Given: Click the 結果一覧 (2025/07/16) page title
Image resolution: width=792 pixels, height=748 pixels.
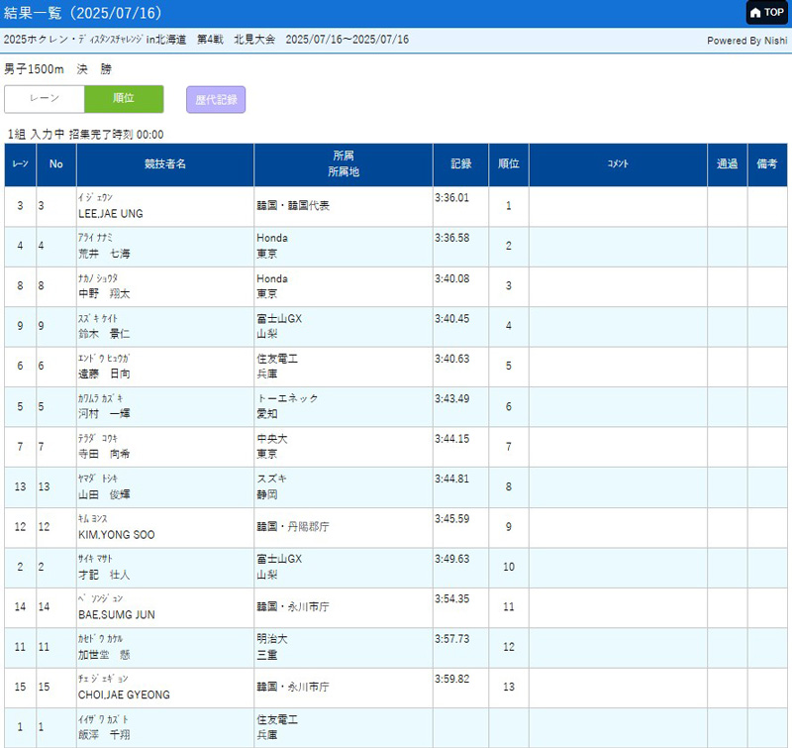Looking at the screenshot, I should coord(83,13).
